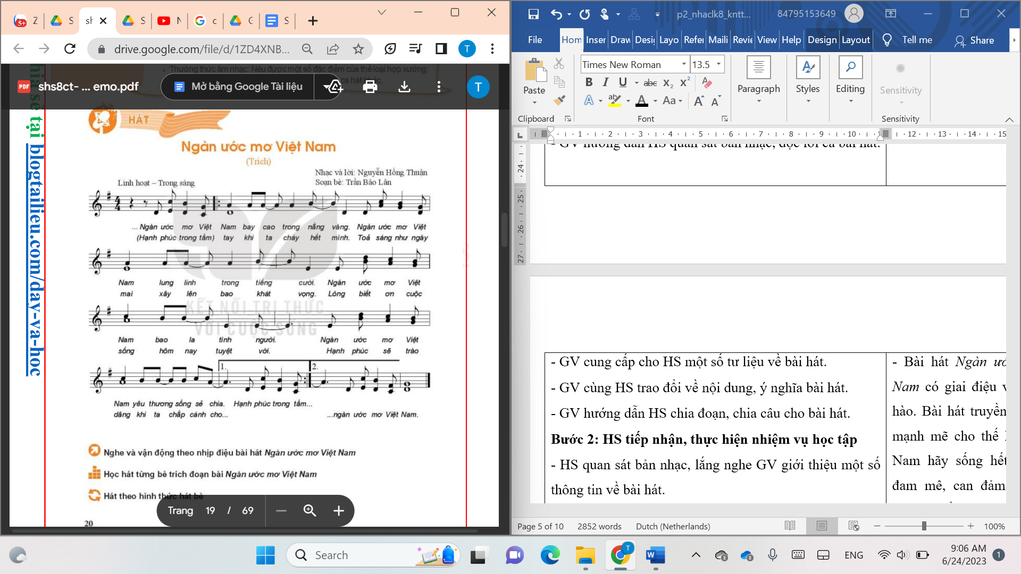Share this page from the address bar
The image size is (1021, 574).
333,49
